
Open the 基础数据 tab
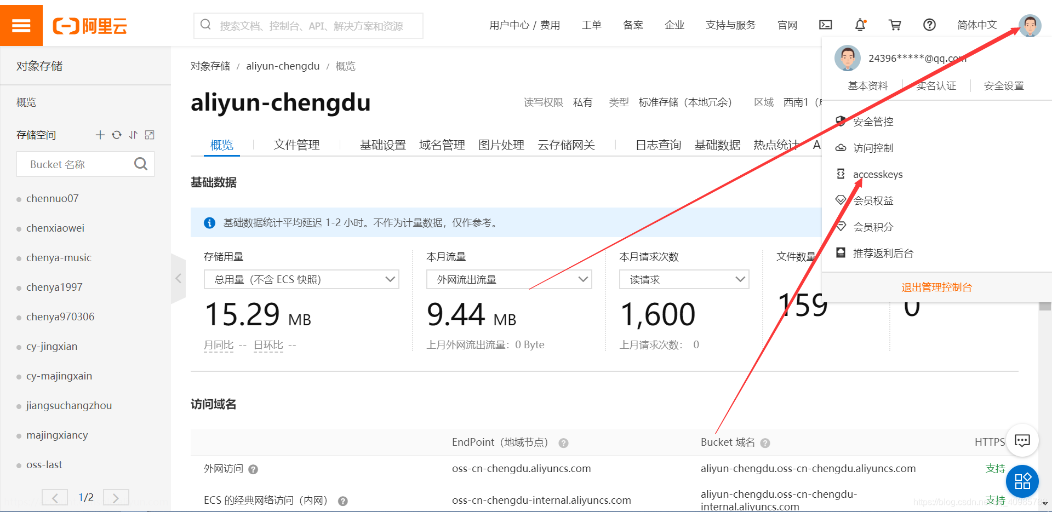point(717,145)
